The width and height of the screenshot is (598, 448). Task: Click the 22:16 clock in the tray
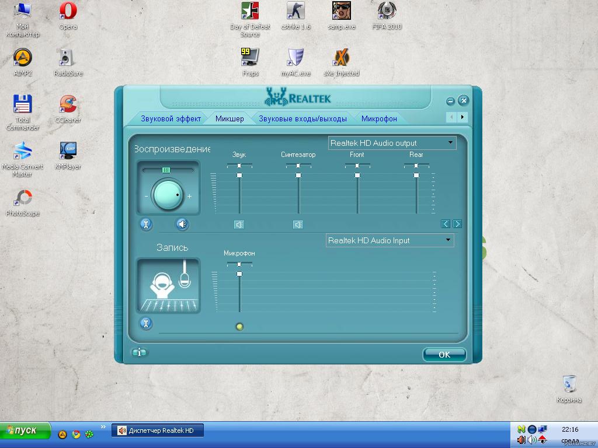[x=570, y=429]
